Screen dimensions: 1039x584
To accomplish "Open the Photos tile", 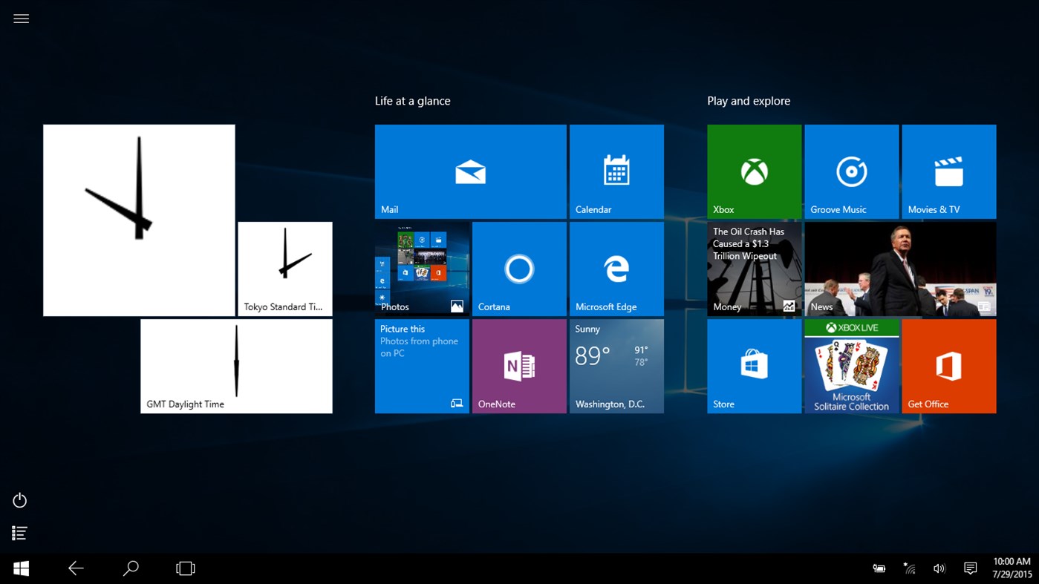I will 421,268.
